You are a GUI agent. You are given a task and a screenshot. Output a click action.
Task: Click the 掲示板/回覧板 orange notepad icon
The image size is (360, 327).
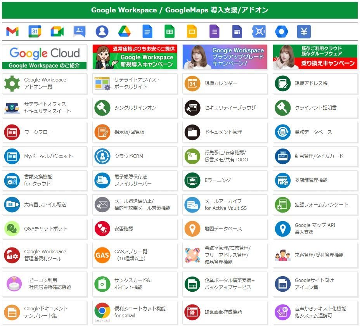(x=102, y=132)
